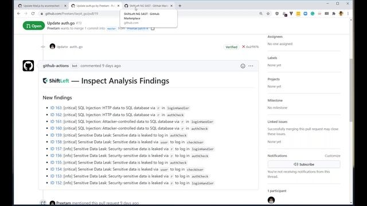
Task: Click the New findings heading
Action: (x=57, y=98)
